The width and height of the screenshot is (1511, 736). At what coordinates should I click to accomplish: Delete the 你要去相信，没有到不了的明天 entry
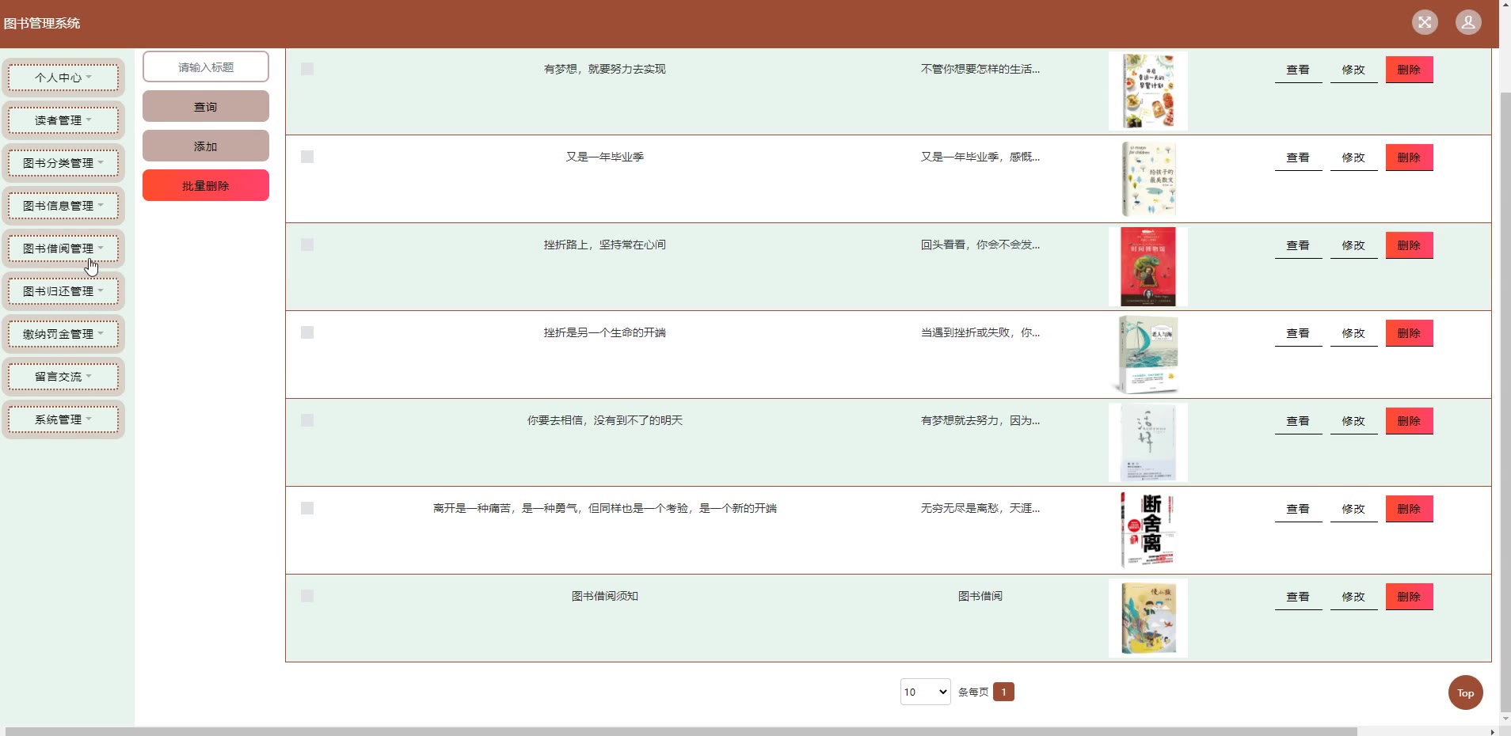point(1409,421)
